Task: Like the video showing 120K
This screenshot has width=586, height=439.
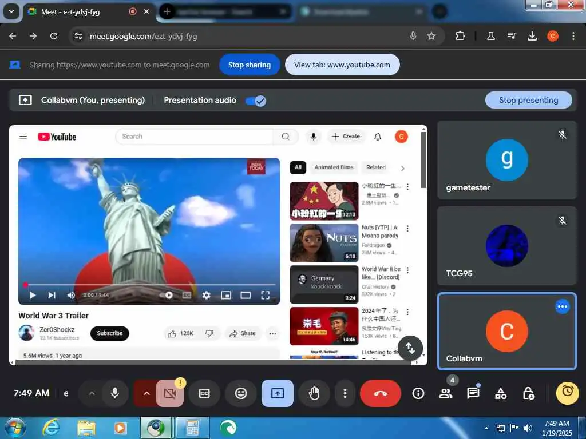Action: click(x=181, y=333)
